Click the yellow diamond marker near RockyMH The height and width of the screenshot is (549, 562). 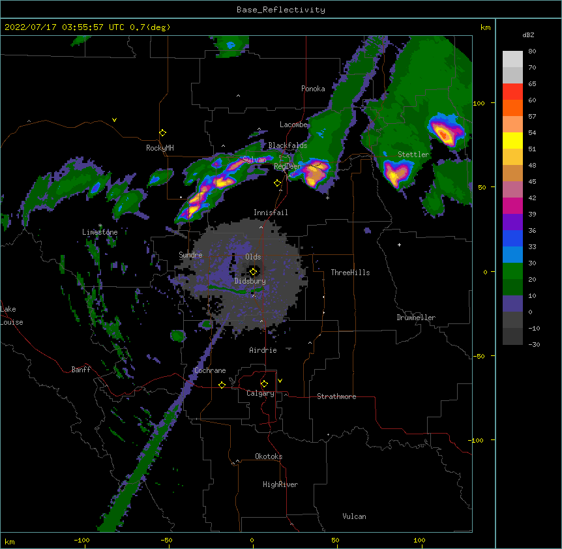click(163, 133)
